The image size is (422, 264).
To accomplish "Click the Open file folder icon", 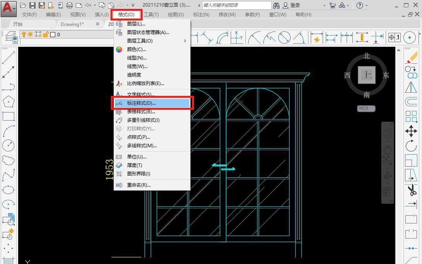I will coord(23,5).
